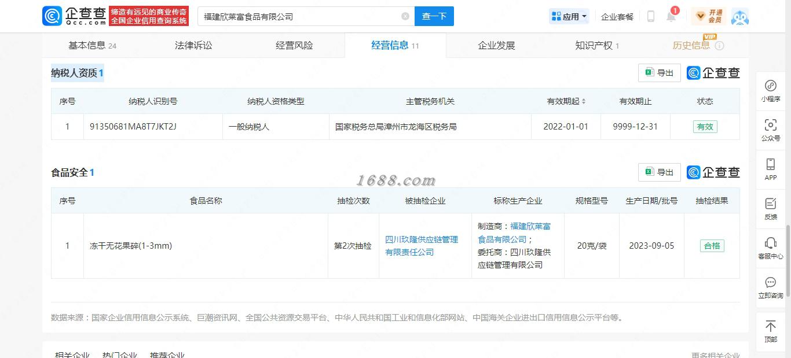The image size is (791, 358).
Task: Open the 历史信息 VIP tab
Action: click(x=698, y=45)
